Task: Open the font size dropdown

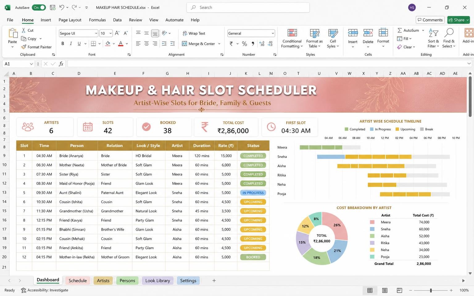Action: (110, 33)
